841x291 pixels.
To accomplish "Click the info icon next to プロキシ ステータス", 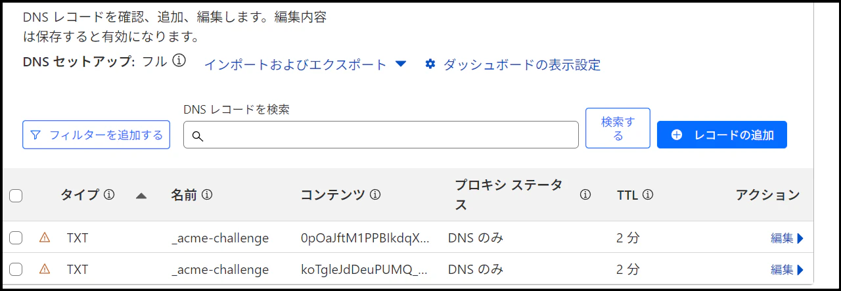I will (585, 194).
